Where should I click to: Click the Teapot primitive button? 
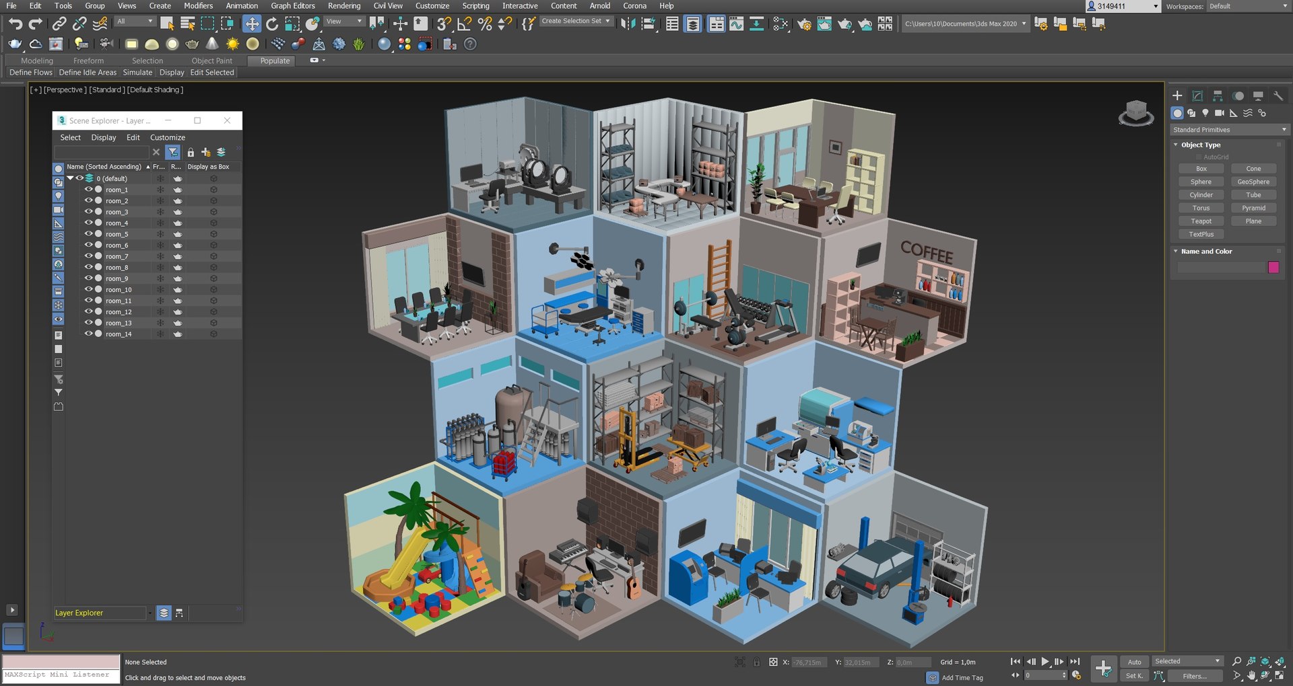click(x=1201, y=221)
